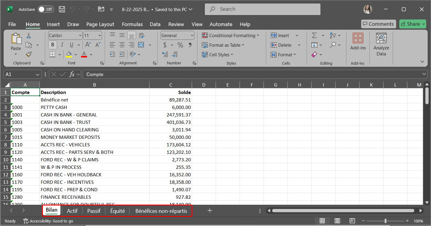Screen dimensions: 431x226
Task: Click the Cut scissors icon
Action: click(x=29, y=36)
